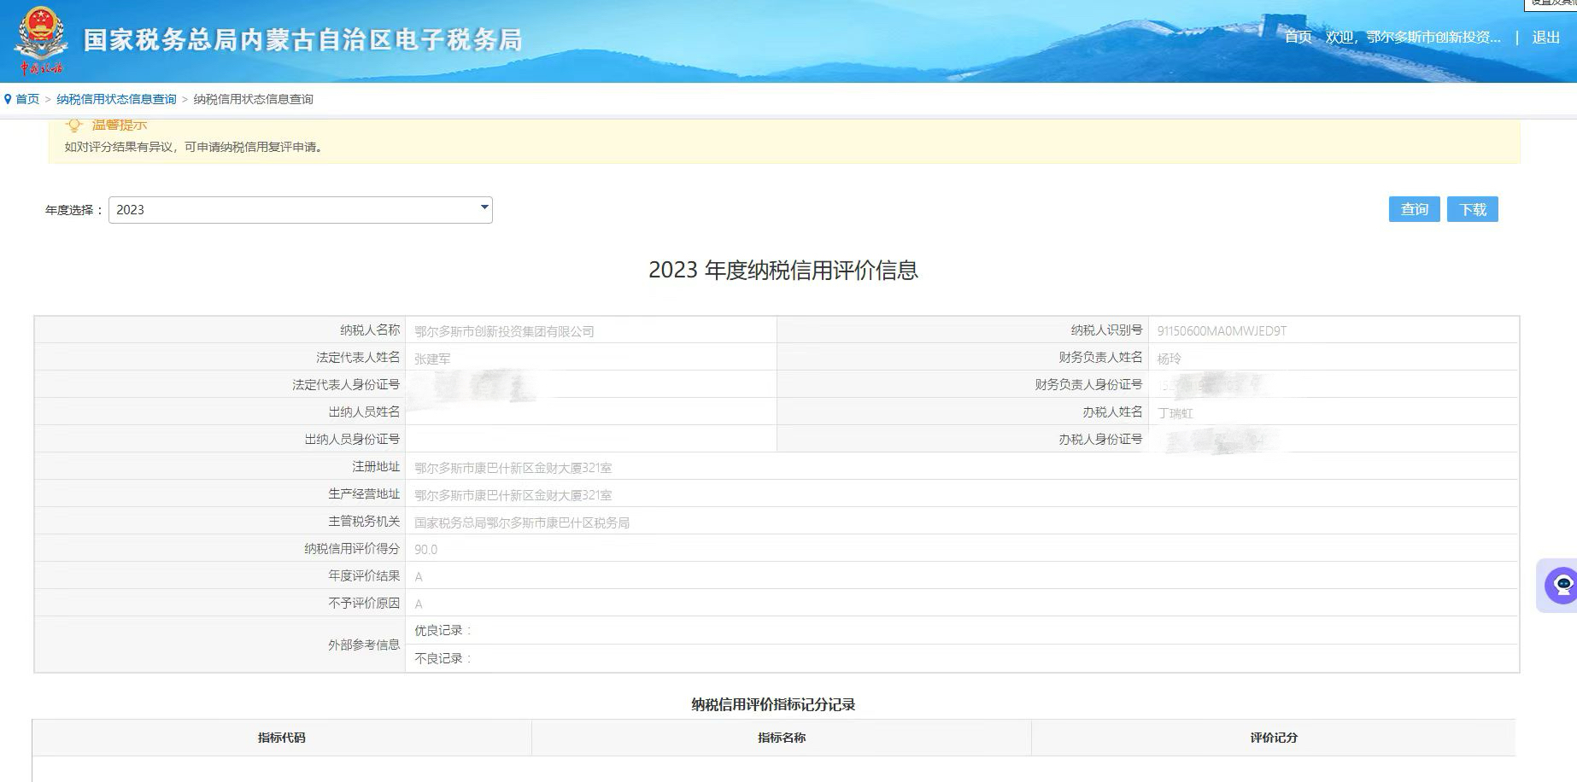Click the location pin icon in breadcrumb
Image resolution: width=1577 pixels, height=782 pixels.
point(8,99)
